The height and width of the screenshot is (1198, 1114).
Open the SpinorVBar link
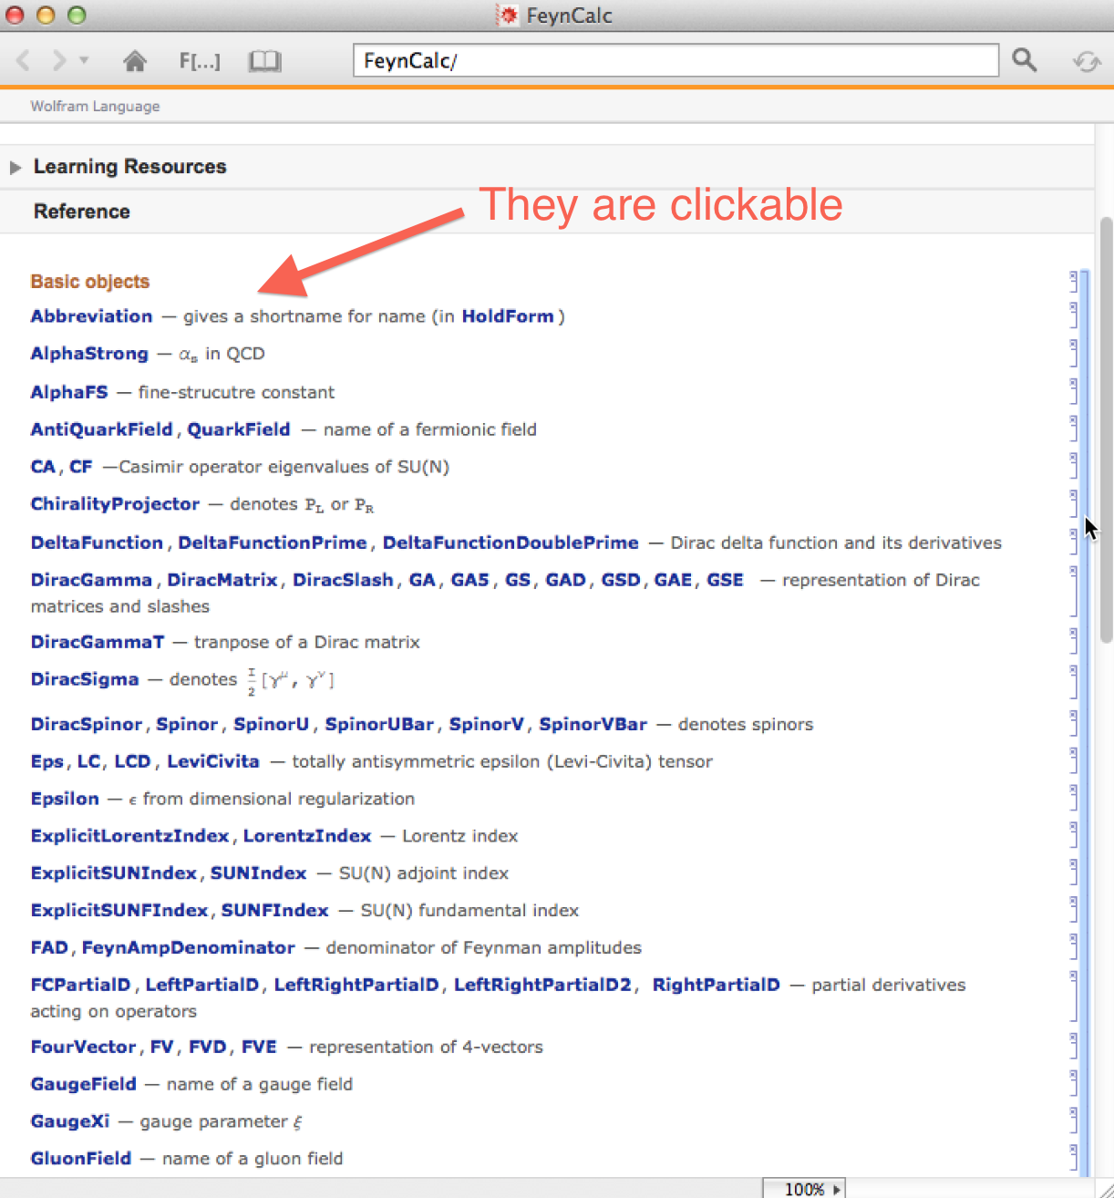point(593,725)
